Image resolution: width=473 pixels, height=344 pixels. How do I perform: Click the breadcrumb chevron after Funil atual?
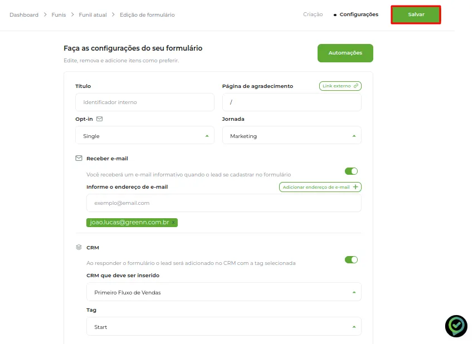click(x=113, y=15)
